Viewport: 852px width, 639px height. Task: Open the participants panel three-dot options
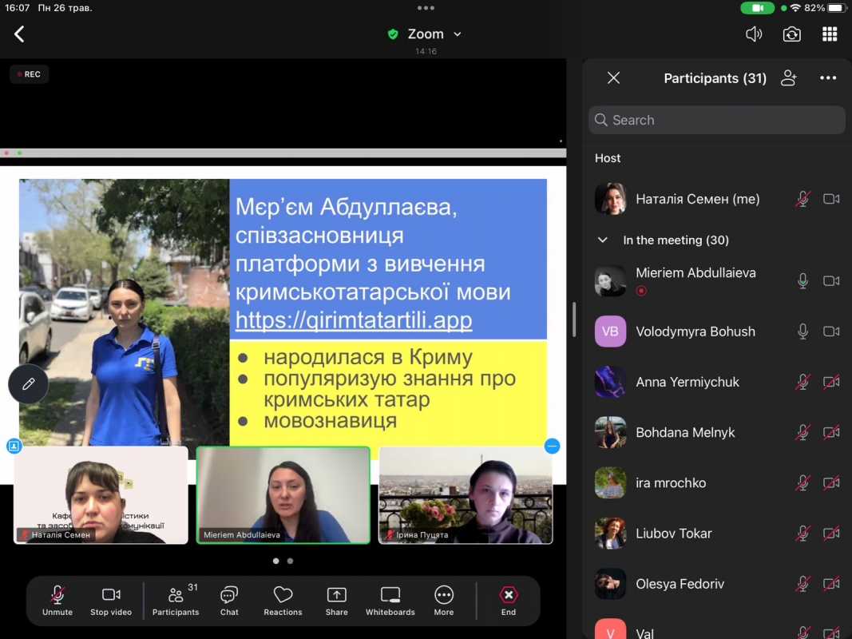(828, 78)
